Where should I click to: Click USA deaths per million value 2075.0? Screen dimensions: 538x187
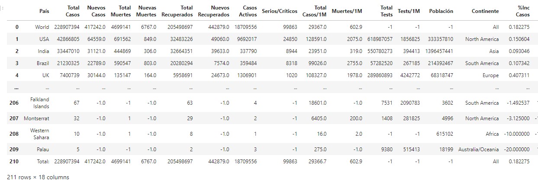tap(354, 39)
